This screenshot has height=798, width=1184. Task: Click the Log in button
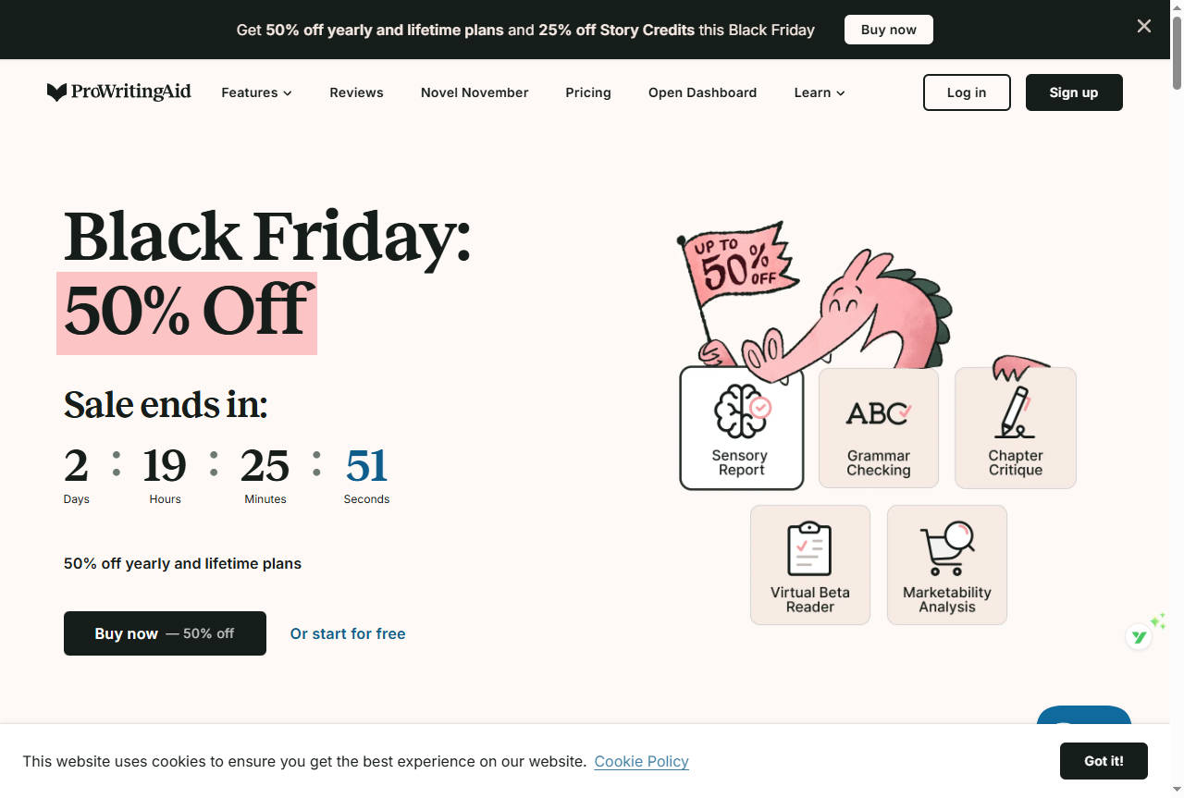tap(967, 92)
